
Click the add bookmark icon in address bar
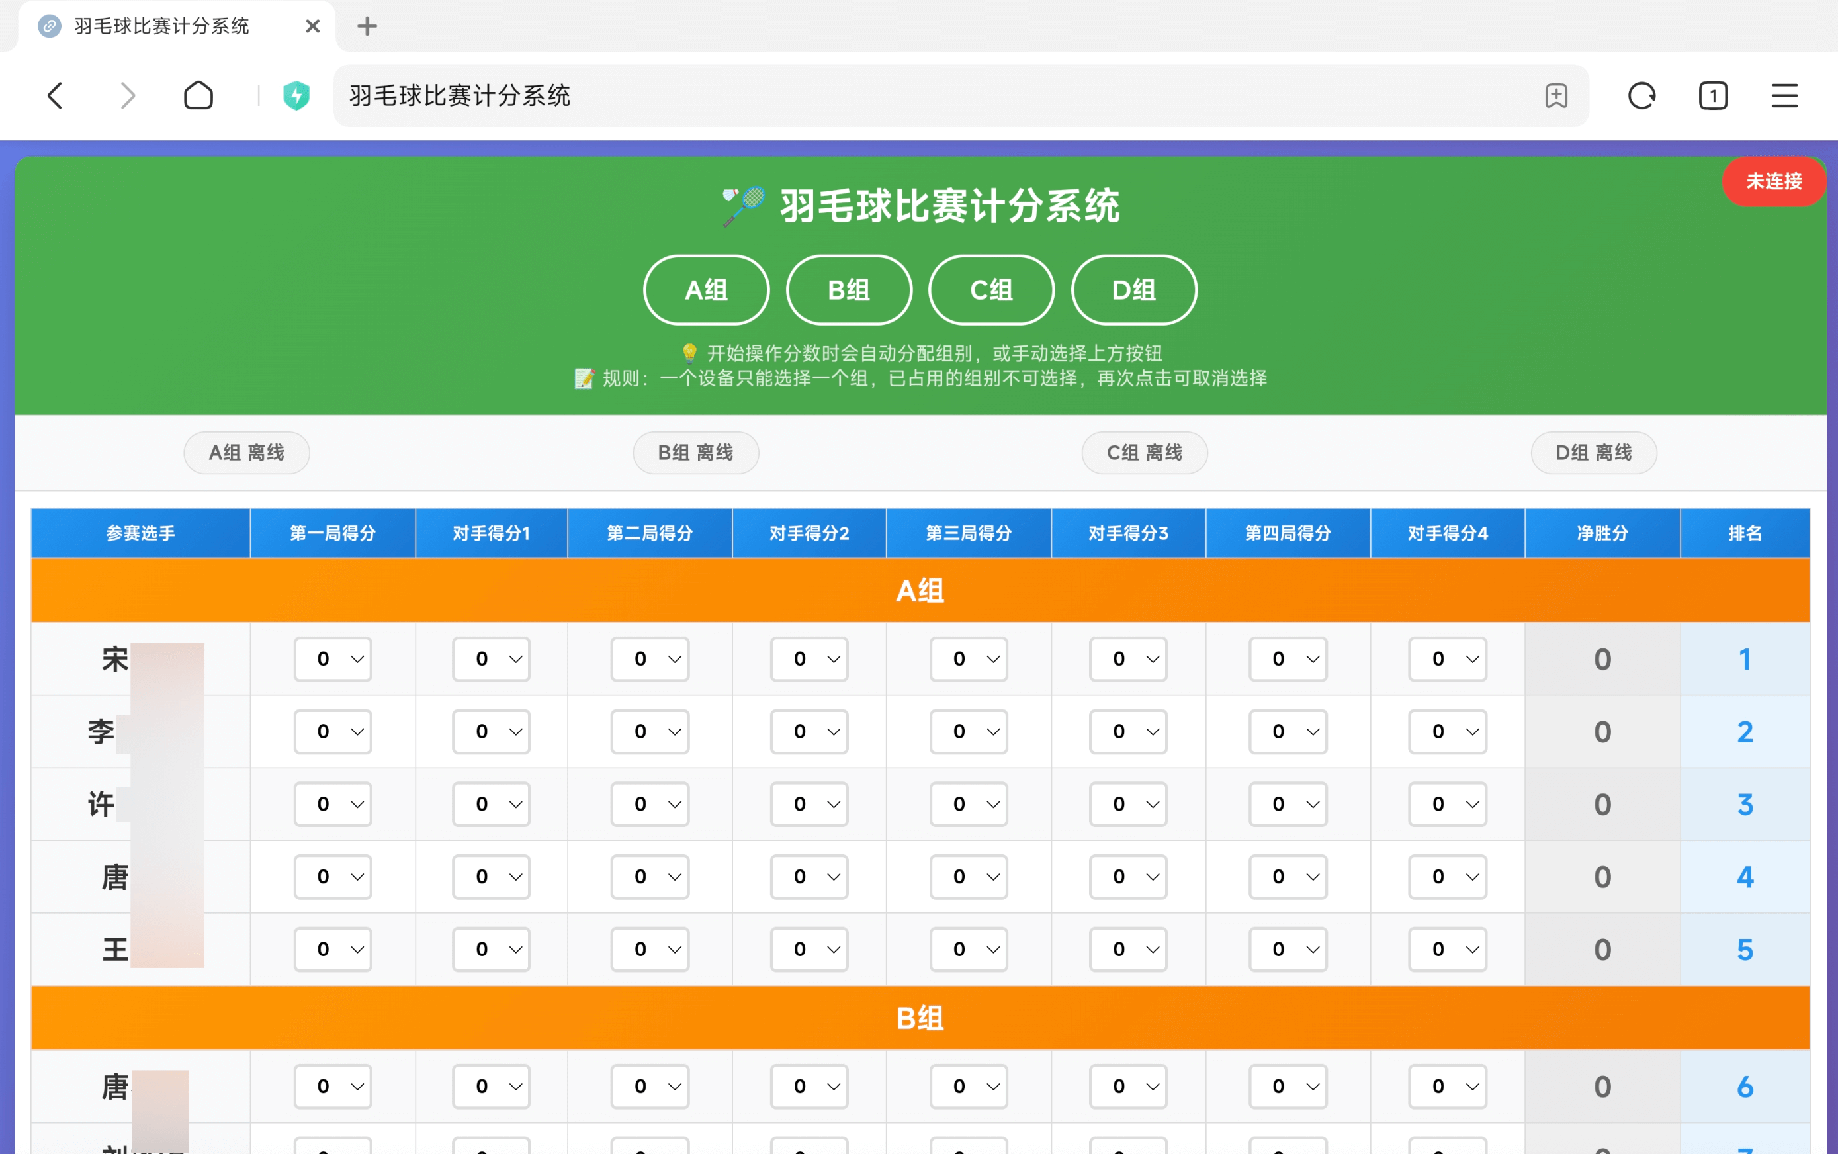tap(1556, 95)
